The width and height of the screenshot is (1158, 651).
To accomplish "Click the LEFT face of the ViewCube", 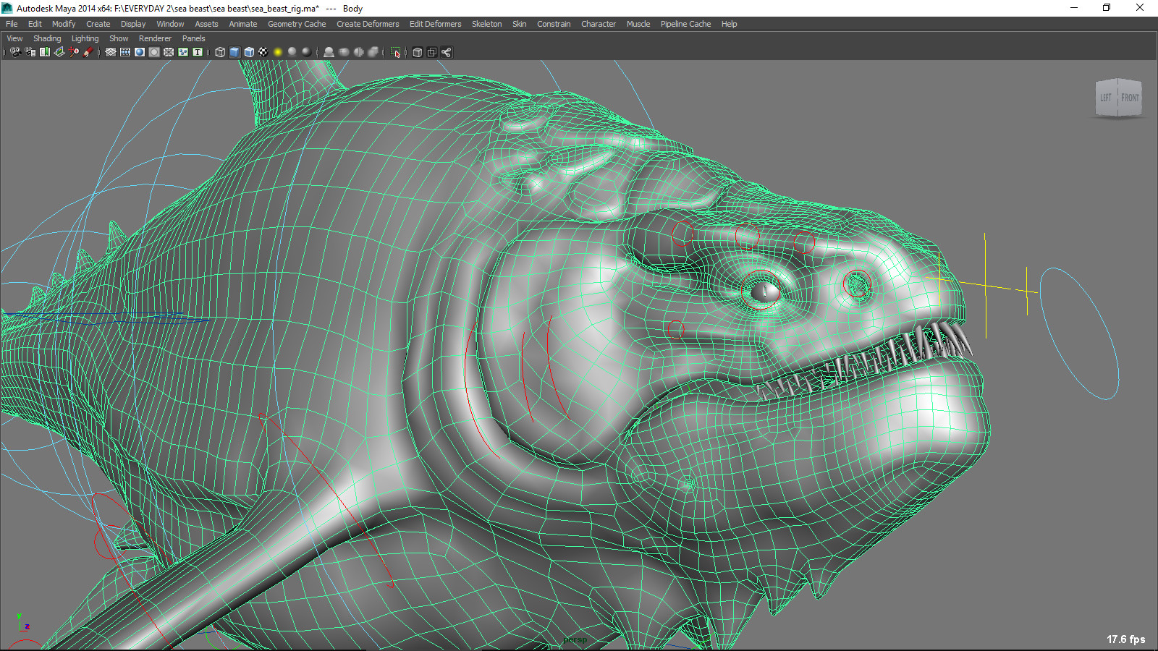I will (x=1105, y=98).
